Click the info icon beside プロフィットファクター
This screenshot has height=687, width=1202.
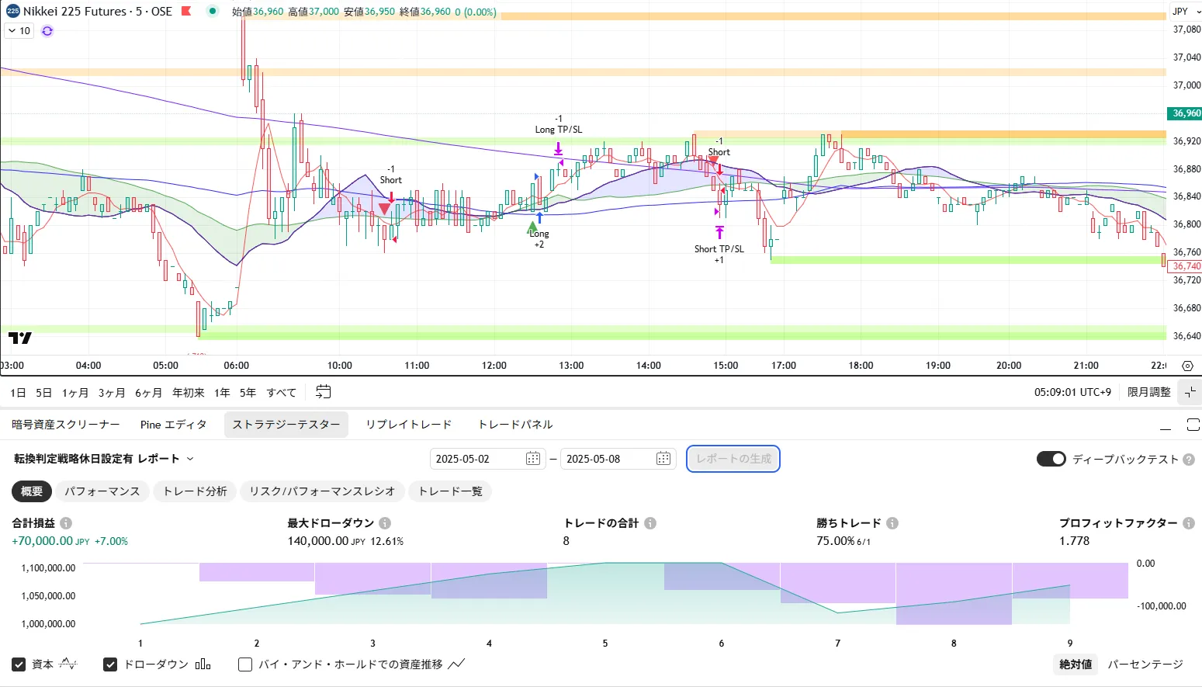[1188, 523]
